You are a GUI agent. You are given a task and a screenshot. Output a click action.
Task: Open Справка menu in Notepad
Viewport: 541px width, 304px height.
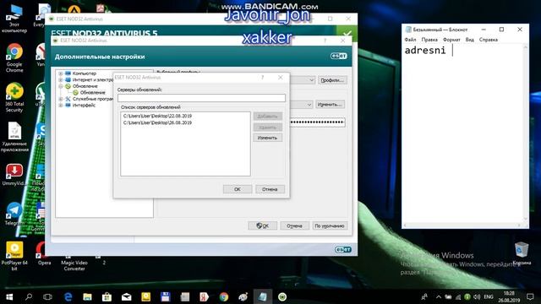point(489,40)
